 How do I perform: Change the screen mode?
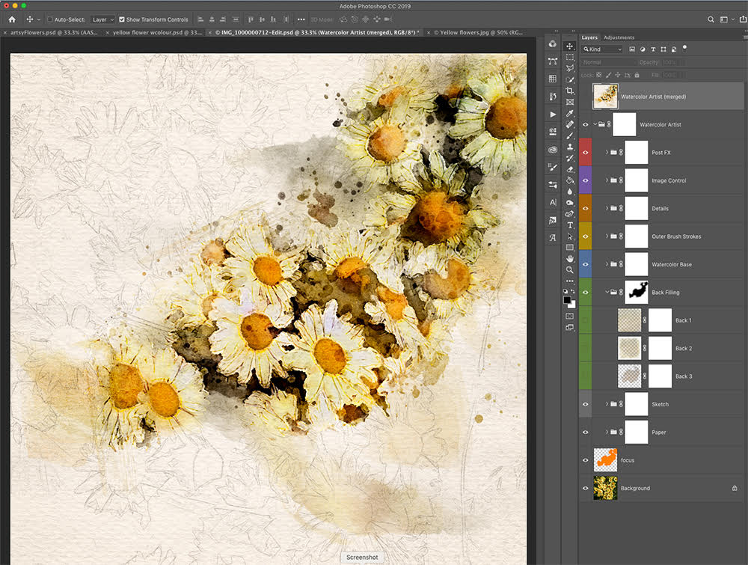point(569,327)
